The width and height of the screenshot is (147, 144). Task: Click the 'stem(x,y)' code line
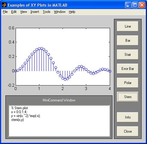[17, 120]
